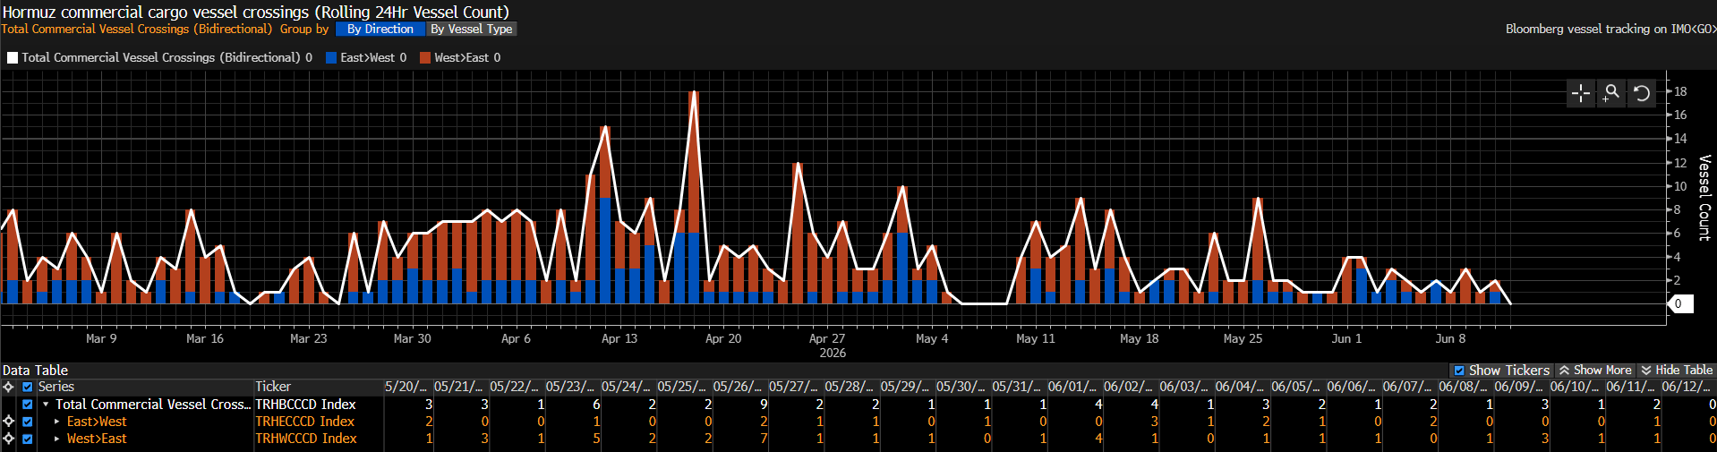This screenshot has height=452, width=1717.
Task: Reset chart view with the undo arrow
Action: click(x=1641, y=93)
